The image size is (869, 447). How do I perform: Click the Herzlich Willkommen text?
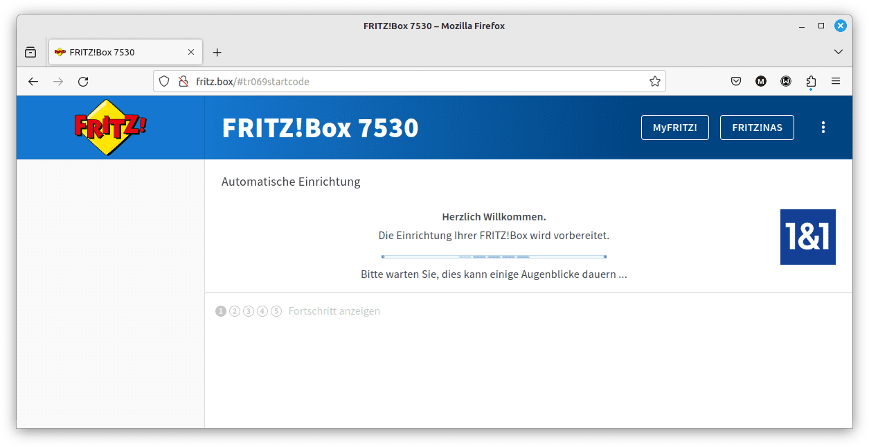click(x=494, y=217)
